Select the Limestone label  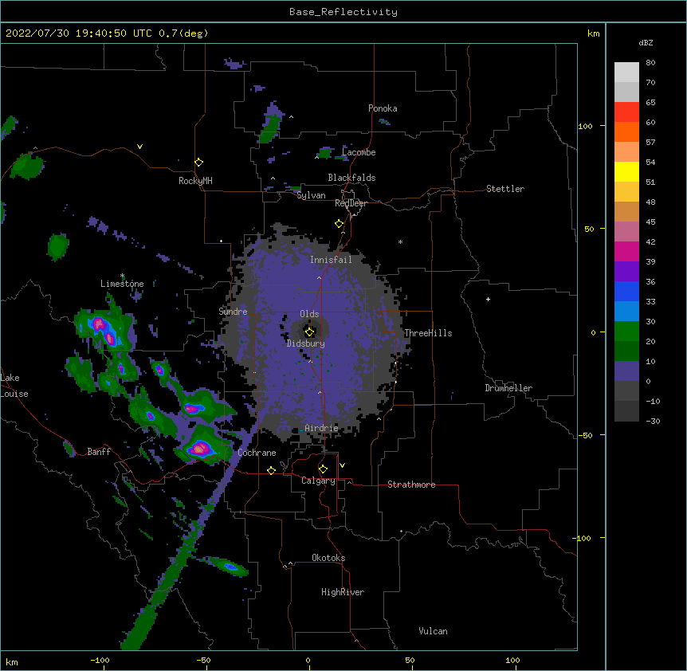coord(122,284)
